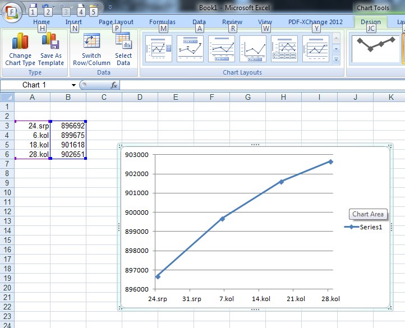405x328 pixels.
Task: Open the Name Box dropdown arrow
Action: click(x=73, y=85)
